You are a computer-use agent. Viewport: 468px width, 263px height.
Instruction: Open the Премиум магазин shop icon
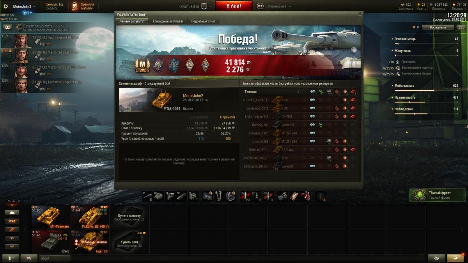pos(74,7)
